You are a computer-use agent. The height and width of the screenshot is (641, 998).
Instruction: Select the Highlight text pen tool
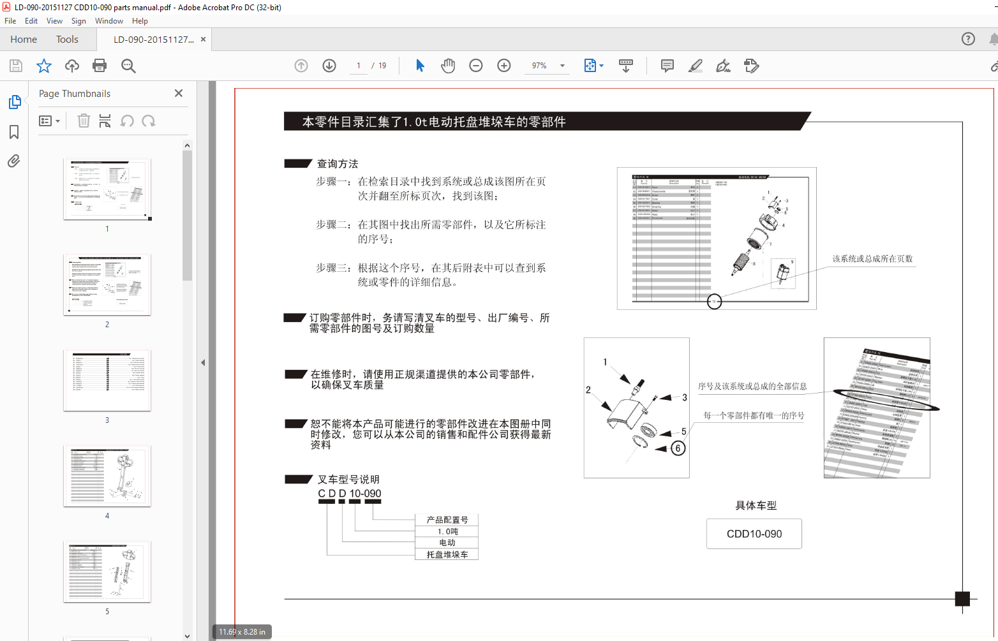(696, 66)
